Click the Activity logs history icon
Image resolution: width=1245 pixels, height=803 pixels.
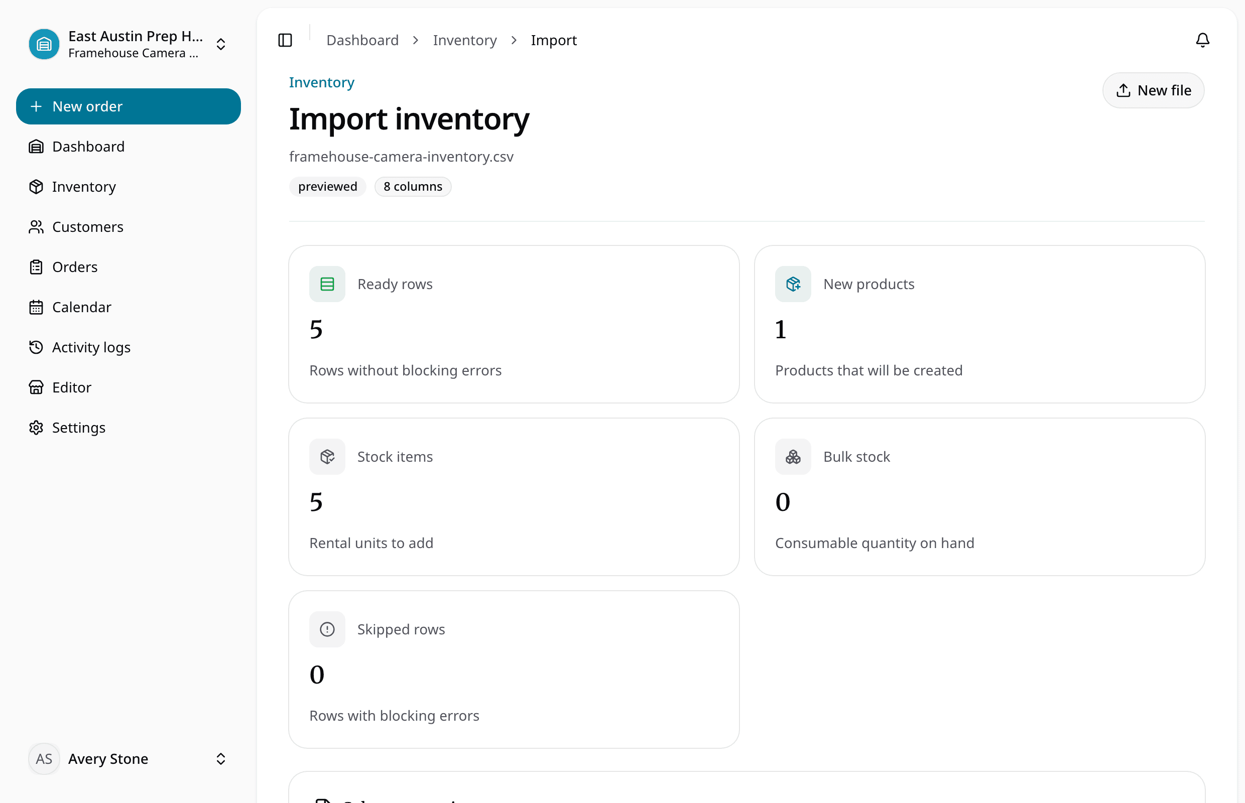click(36, 347)
